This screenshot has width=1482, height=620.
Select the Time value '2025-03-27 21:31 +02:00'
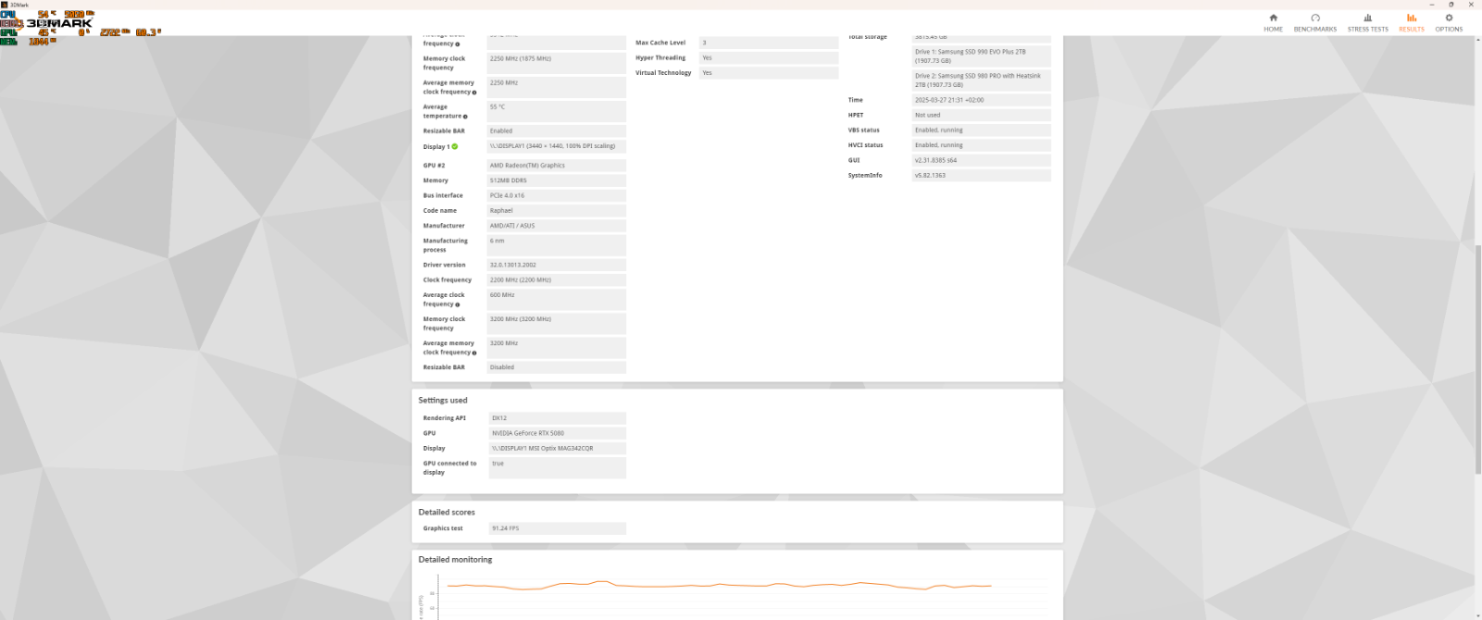(x=981, y=100)
